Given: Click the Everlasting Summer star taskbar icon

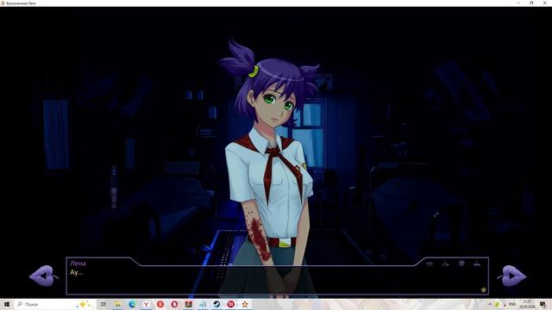Looking at the screenshot, I should pyautogui.click(x=245, y=304).
